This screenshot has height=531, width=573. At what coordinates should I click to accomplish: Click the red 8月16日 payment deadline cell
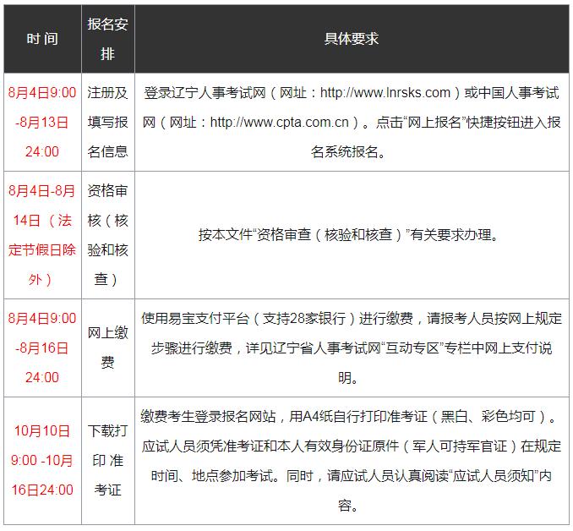(42, 348)
